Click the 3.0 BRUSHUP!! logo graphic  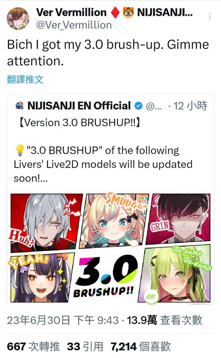click(106, 276)
